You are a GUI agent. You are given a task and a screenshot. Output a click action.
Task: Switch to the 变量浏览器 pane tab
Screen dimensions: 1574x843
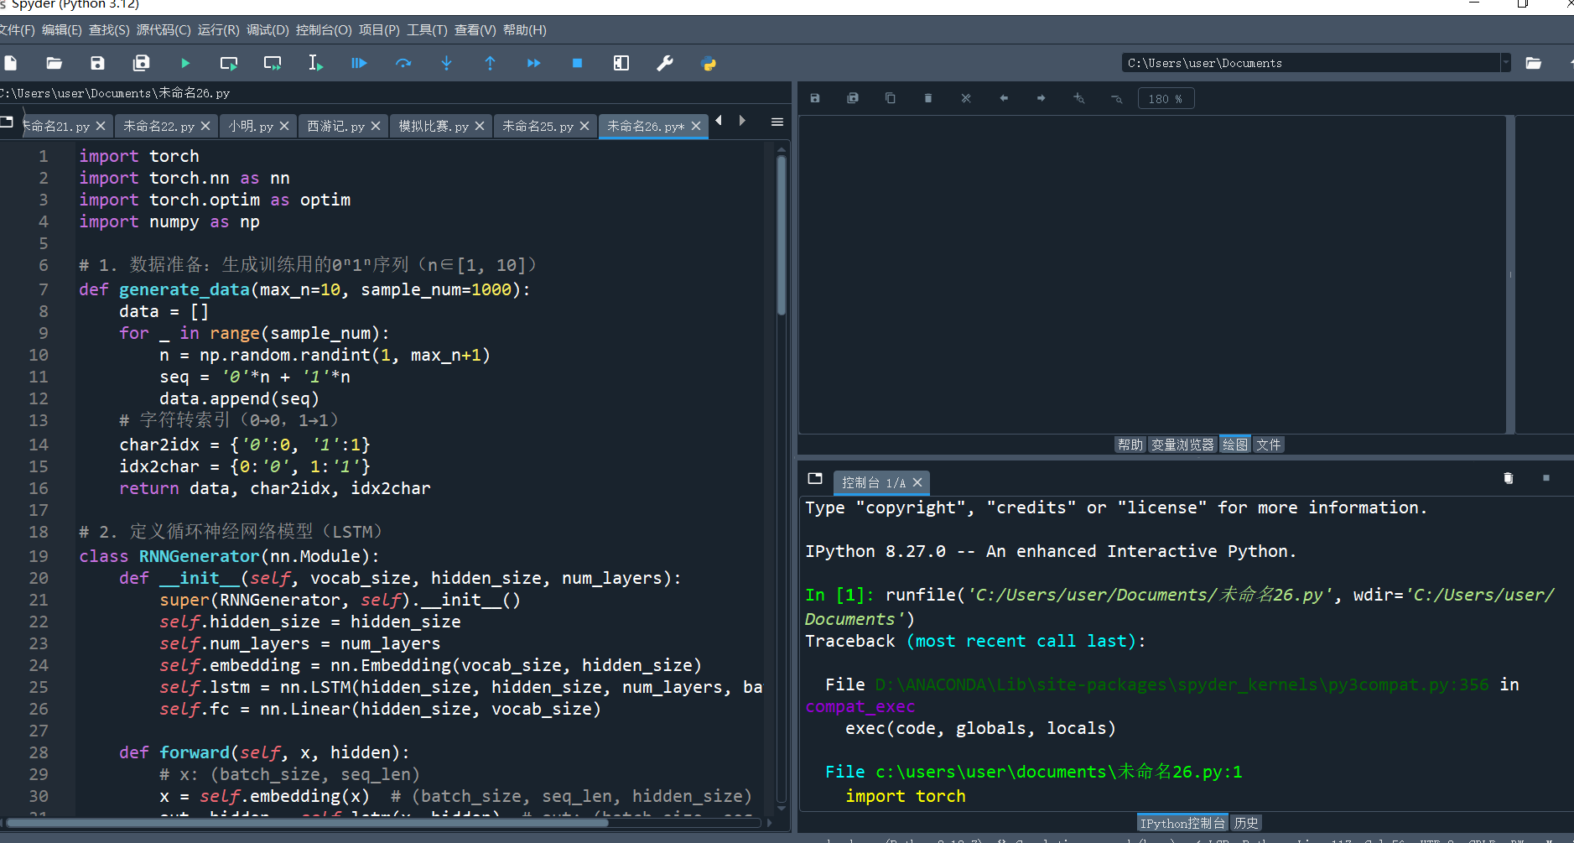pyautogui.click(x=1182, y=445)
